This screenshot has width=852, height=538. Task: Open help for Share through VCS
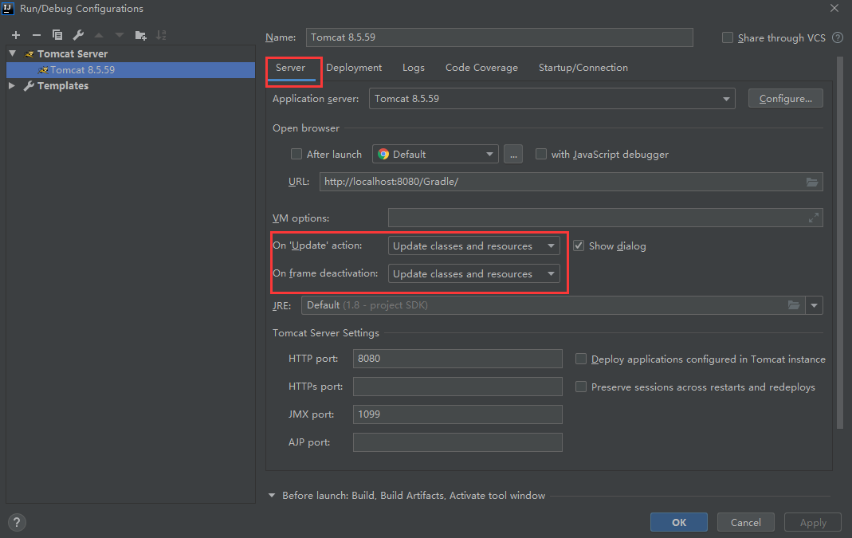[838, 37]
